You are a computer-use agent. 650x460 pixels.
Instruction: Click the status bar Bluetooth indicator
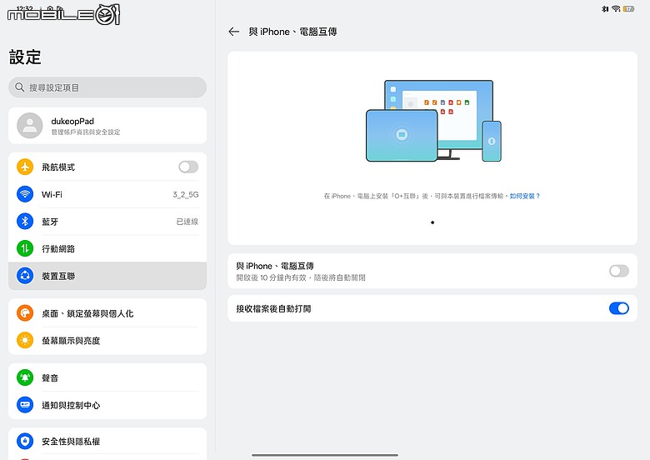pyautogui.click(x=605, y=8)
